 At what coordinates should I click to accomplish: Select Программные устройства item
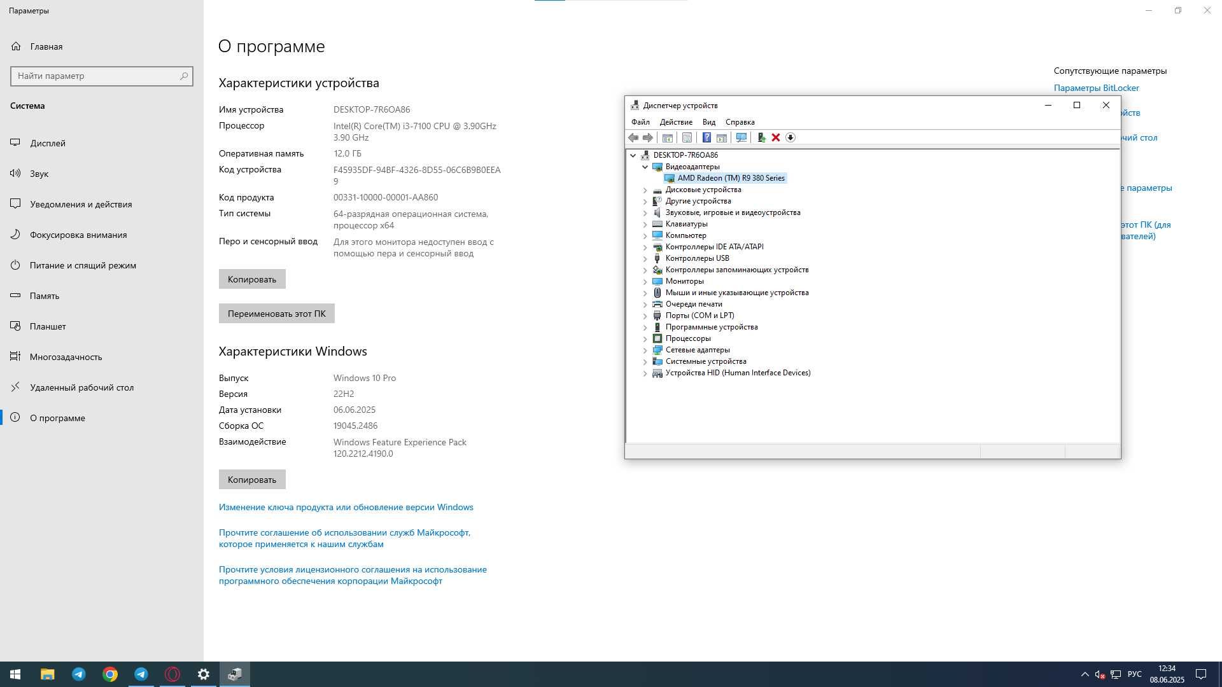(x=711, y=327)
